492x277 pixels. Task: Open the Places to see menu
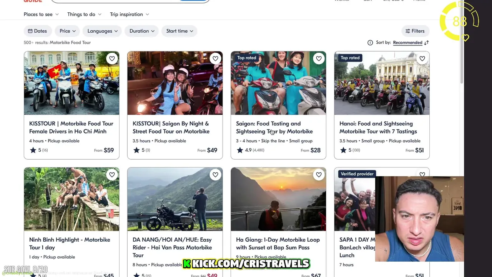click(41, 14)
